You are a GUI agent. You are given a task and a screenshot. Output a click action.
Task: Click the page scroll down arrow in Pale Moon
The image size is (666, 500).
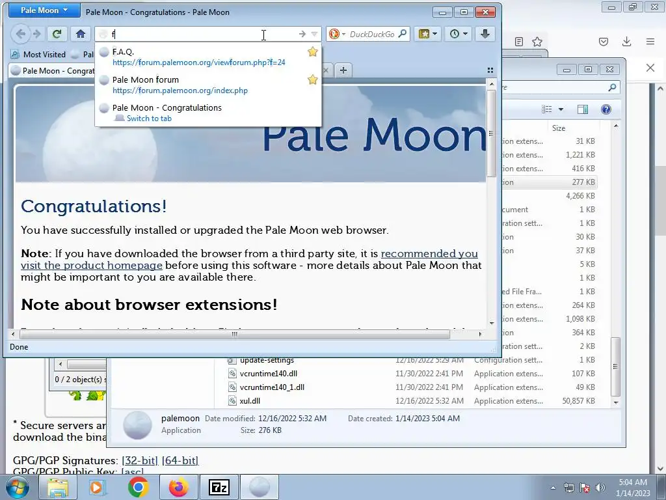click(492, 323)
